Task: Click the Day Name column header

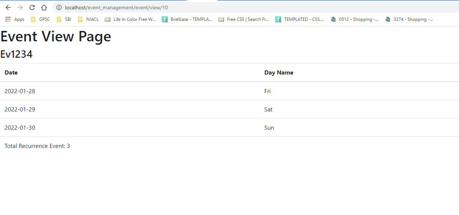Action: click(x=279, y=73)
